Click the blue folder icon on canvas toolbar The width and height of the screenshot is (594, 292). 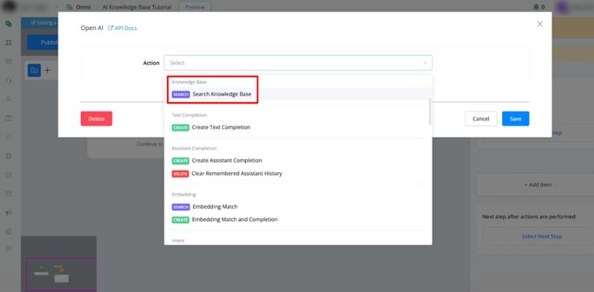[x=34, y=70]
